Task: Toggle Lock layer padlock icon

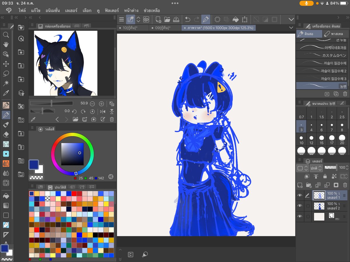Action: coord(325,176)
